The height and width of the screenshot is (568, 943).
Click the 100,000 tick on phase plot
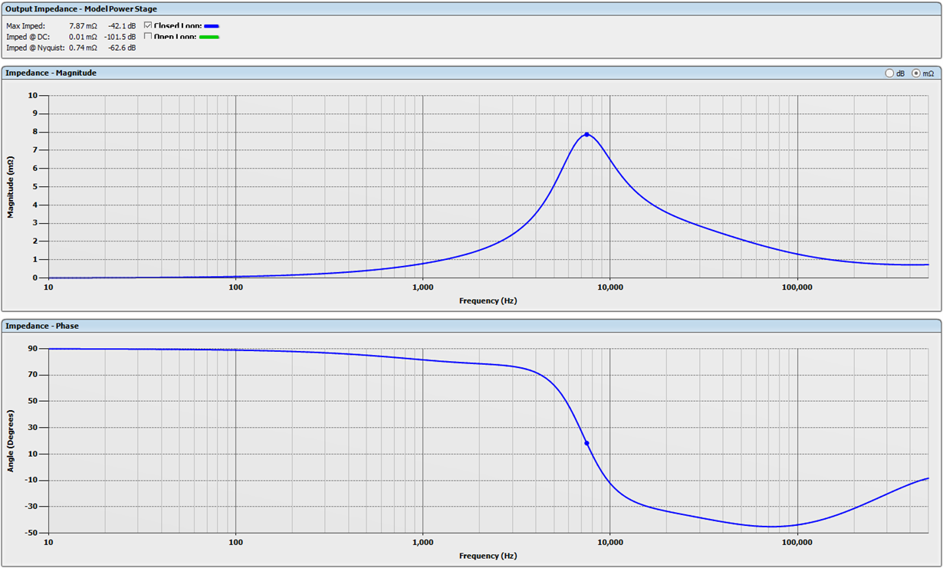click(x=797, y=542)
